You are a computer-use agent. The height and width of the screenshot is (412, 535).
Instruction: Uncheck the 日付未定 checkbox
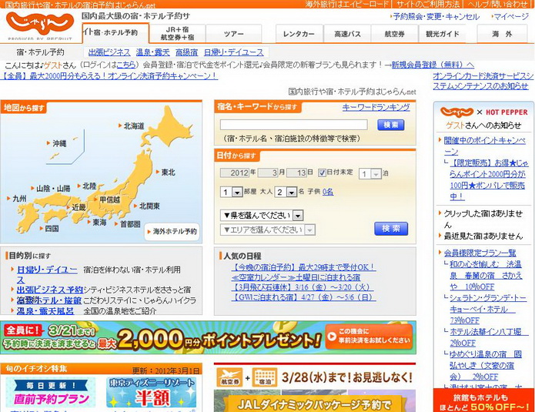pos(322,173)
